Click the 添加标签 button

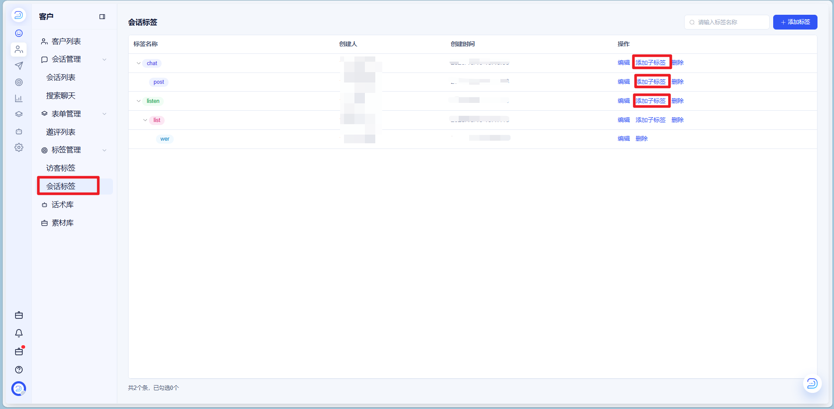[795, 22]
